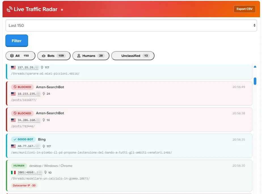Click lightning icon beside count 14
Viewport: 262px width, 194px height.
44,120
